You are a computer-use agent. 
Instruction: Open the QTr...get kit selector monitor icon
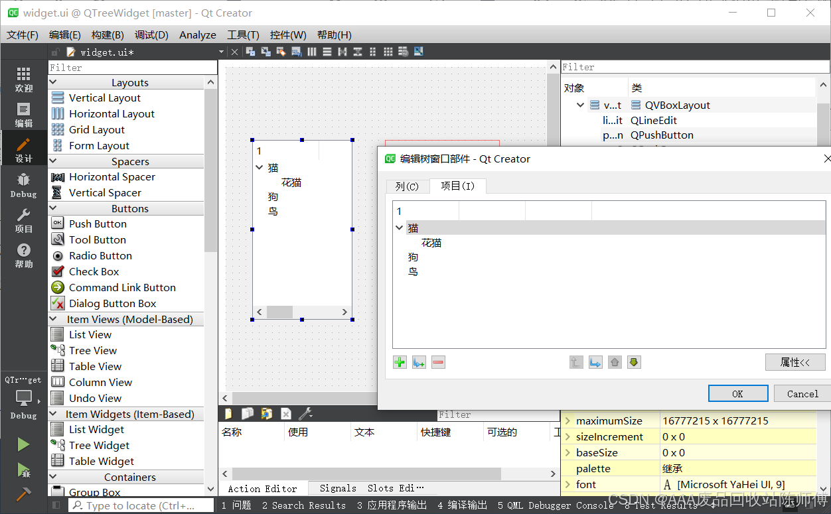tap(24, 398)
